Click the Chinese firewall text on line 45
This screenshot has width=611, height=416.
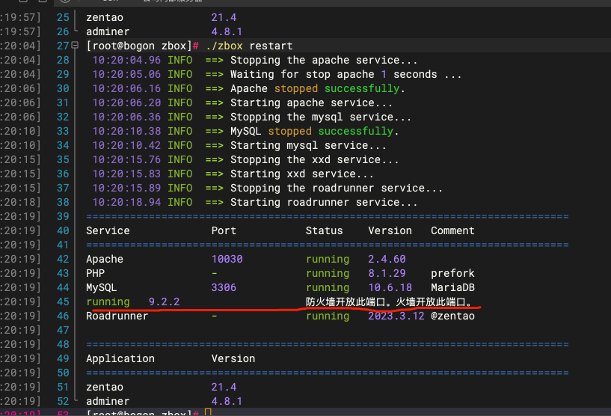(x=390, y=302)
